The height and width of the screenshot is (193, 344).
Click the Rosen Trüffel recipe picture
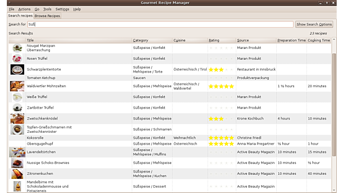click(17, 58)
